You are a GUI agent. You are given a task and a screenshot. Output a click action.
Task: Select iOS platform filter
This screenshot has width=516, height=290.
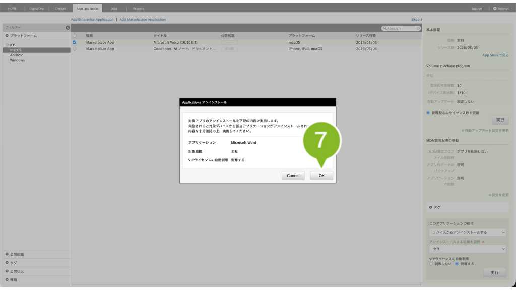(x=13, y=45)
